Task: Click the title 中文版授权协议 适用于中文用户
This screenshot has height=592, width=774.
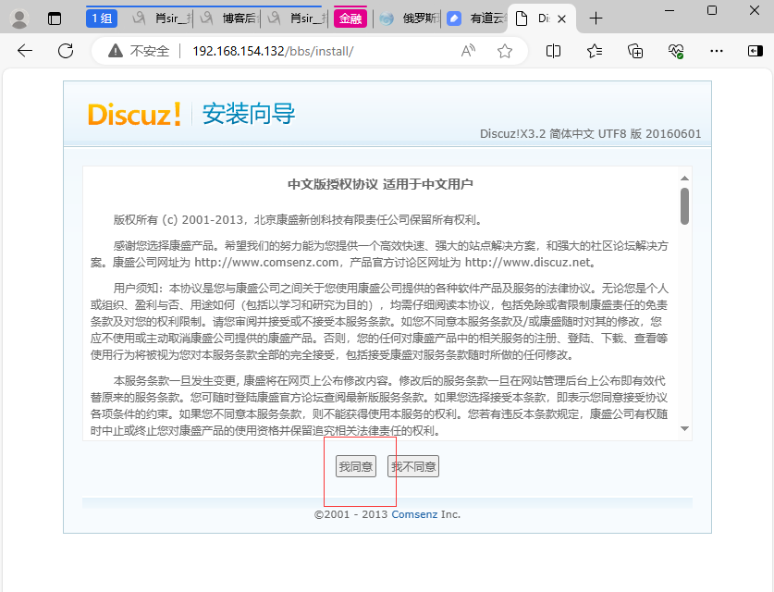Action: [x=380, y=185]
